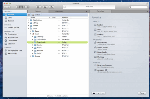
Task: Add a new tab in left pane
Action: [x=86, y=11]
